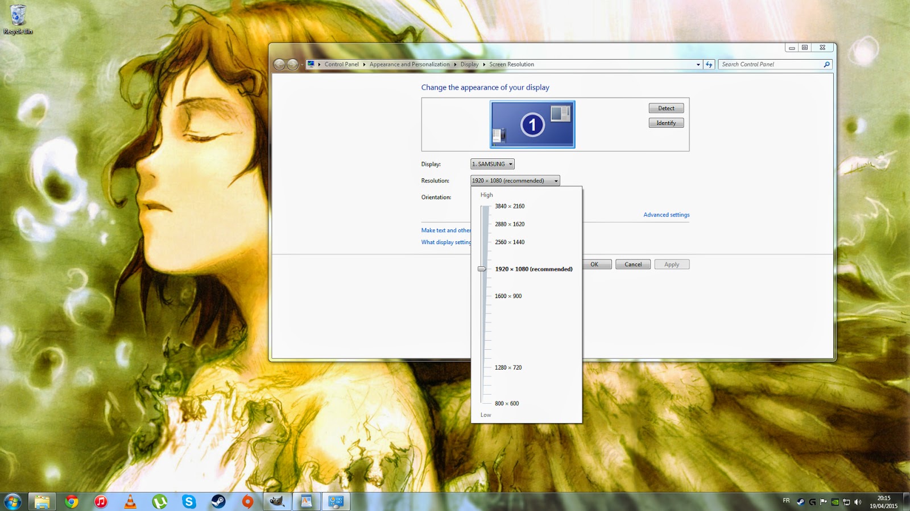The image size is (910, 511).
Task: Launch Skype from the taskbar
Action: click(x=189, y=501)
